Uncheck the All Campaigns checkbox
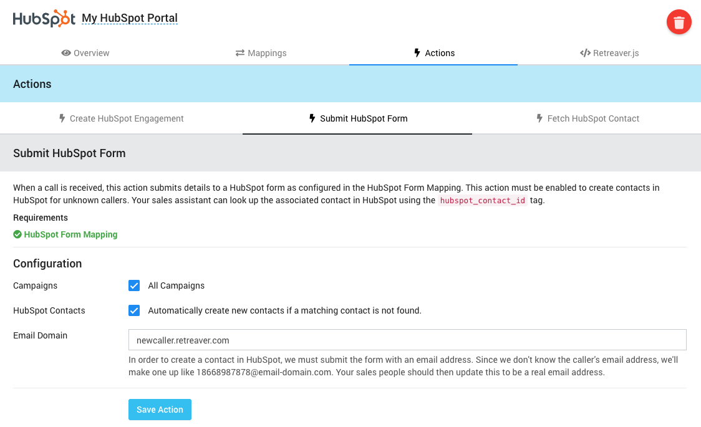This screenshot has height=427, width=701. point(134,285)
